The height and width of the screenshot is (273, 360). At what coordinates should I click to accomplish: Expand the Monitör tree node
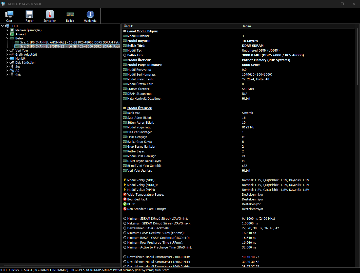pyautogui.click(x=7, y=58)
